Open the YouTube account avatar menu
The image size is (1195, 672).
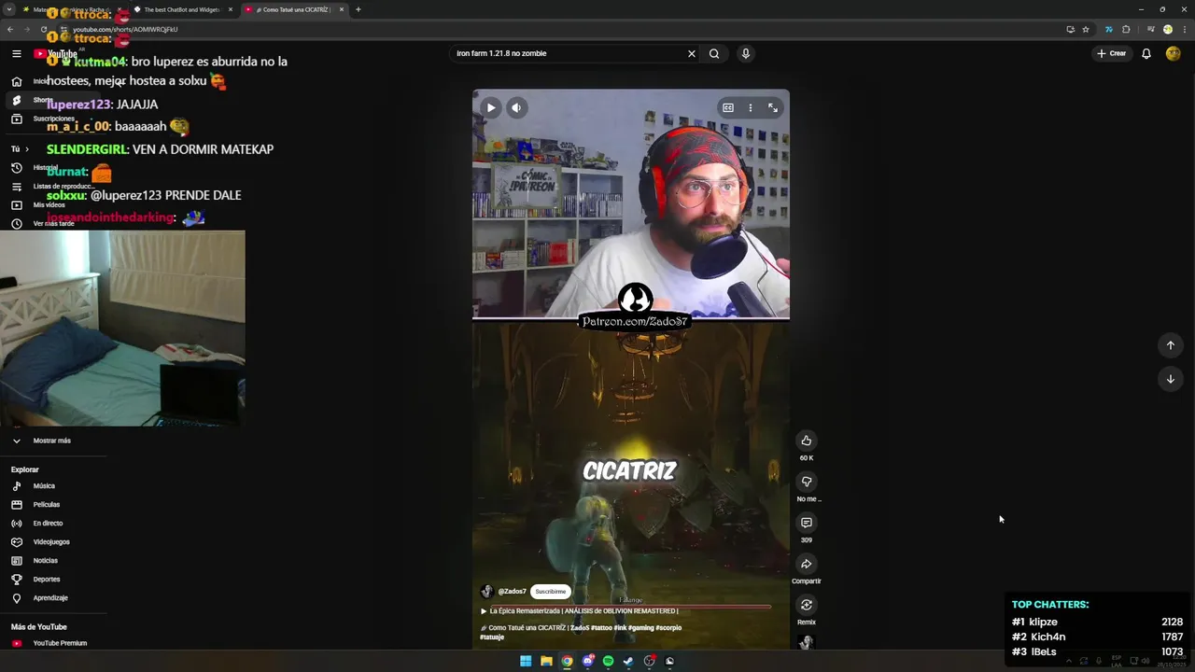pyautogui.click(x=1174, y=53)
